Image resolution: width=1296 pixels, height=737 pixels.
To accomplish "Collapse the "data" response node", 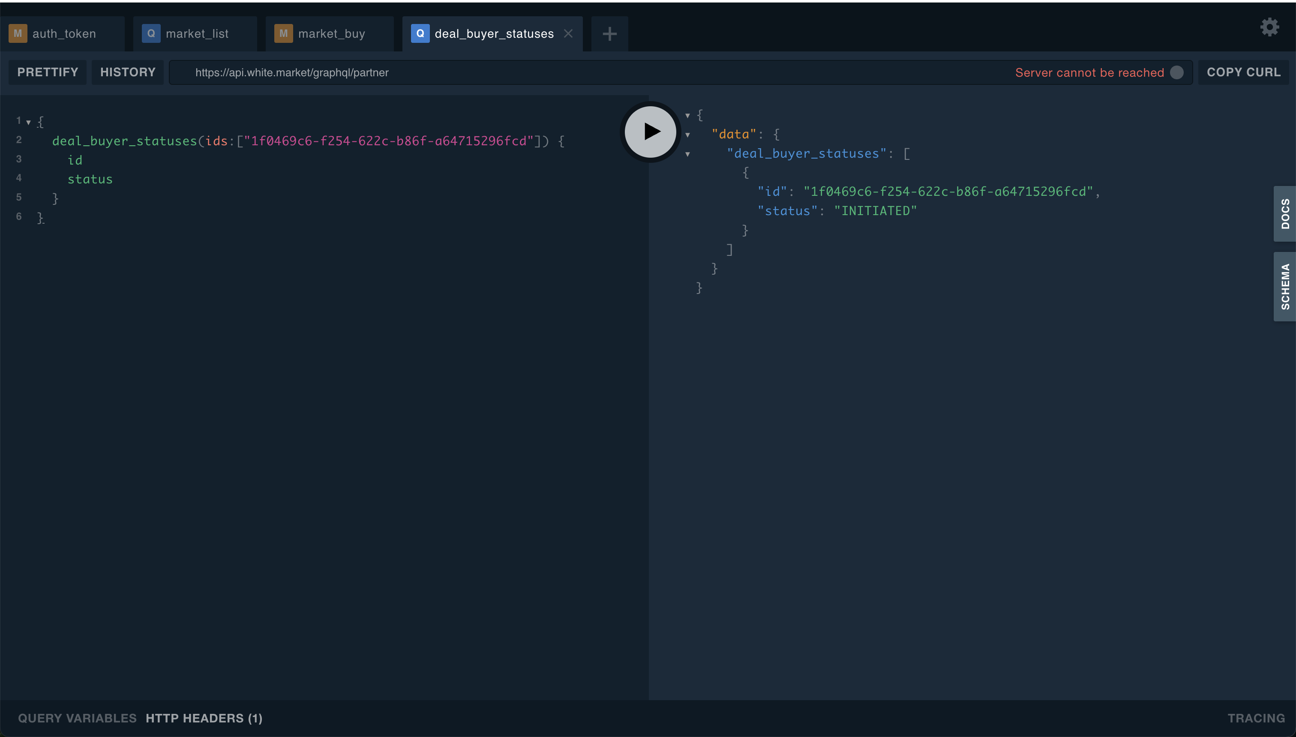I will [x=687, y=135].
